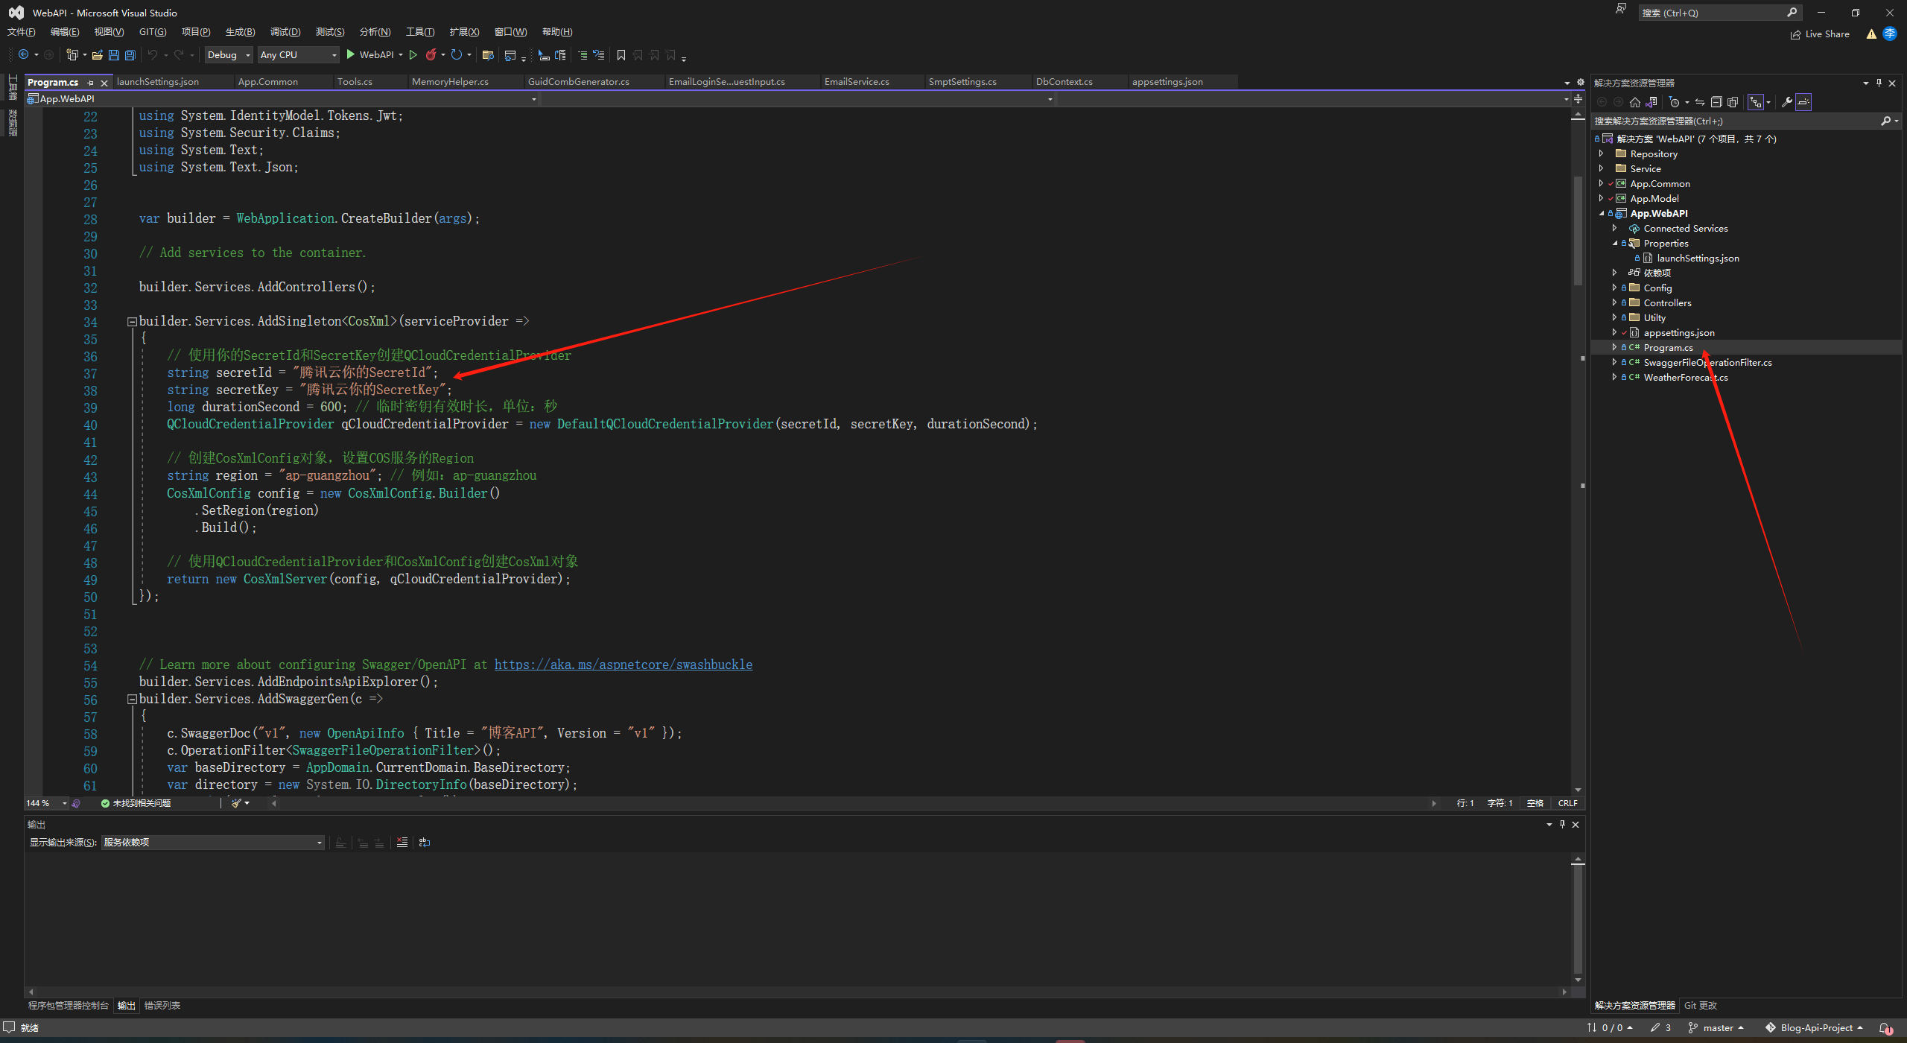This screenshot has height=1043, width=1907.
Task: Toggle a bookmark with the bookmark icon
Action: click(621, 54)
